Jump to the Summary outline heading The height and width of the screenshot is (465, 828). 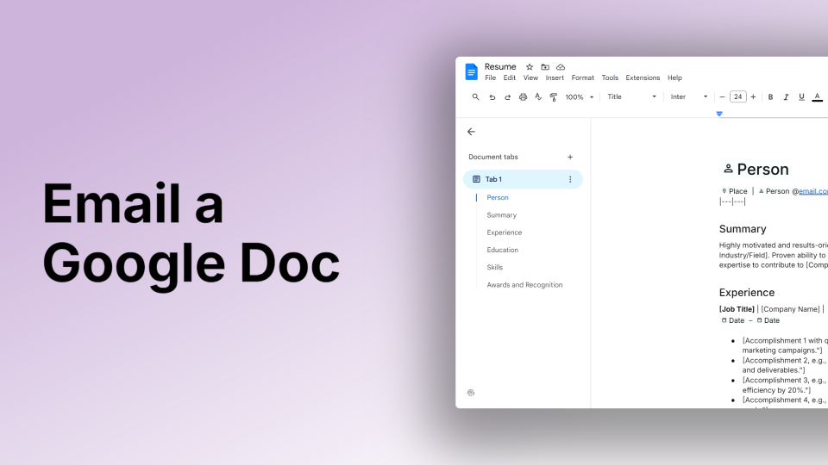tap(501, 215)
